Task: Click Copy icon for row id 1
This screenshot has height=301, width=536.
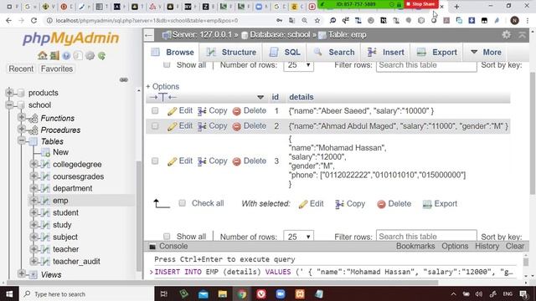Action: 202,111
